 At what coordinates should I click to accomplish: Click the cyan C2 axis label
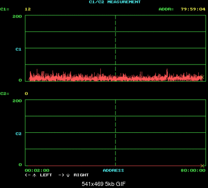pos(19,134)
